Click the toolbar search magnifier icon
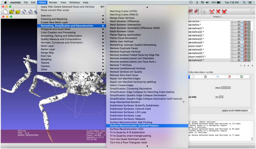256x149 pixels. pos(252,12)
